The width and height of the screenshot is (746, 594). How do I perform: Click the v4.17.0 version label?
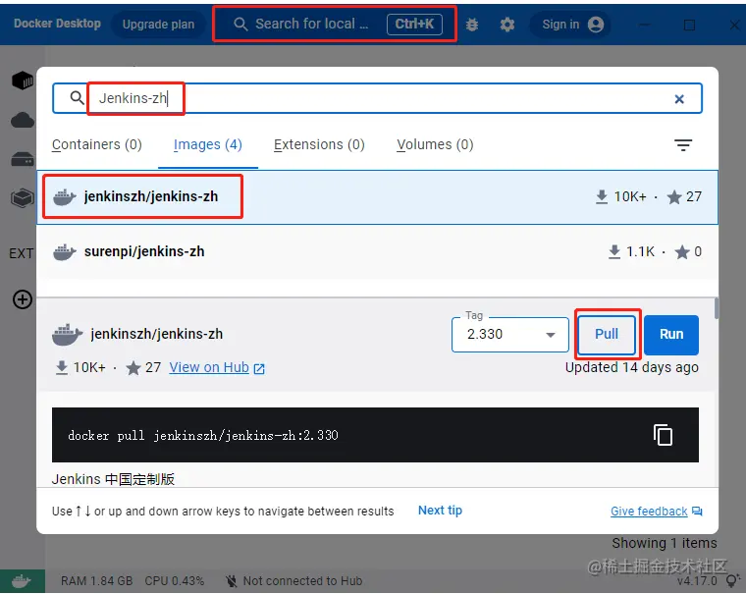click(x=697, y=581)
